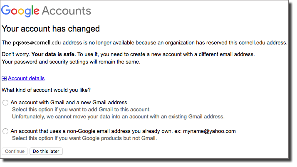This screenshot has height=167, width=297.
Task: Select the new Gmail address radio button
Action: [5, 103]
